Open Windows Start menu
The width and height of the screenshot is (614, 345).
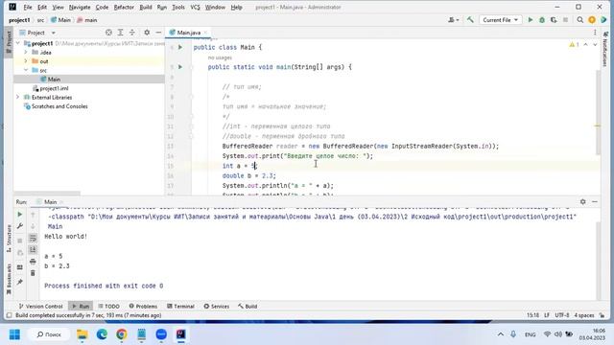tap(15, 334)
